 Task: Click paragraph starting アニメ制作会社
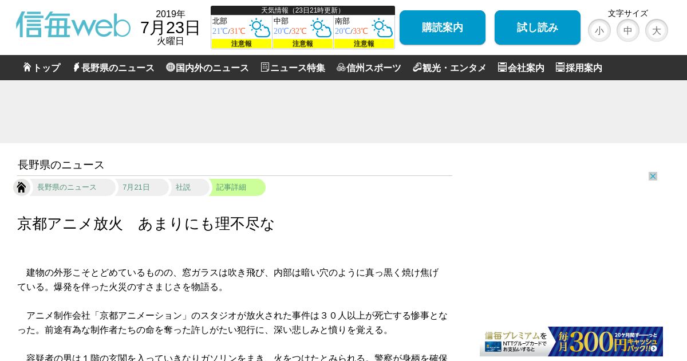pyautogui.click(x=233, y=323)
